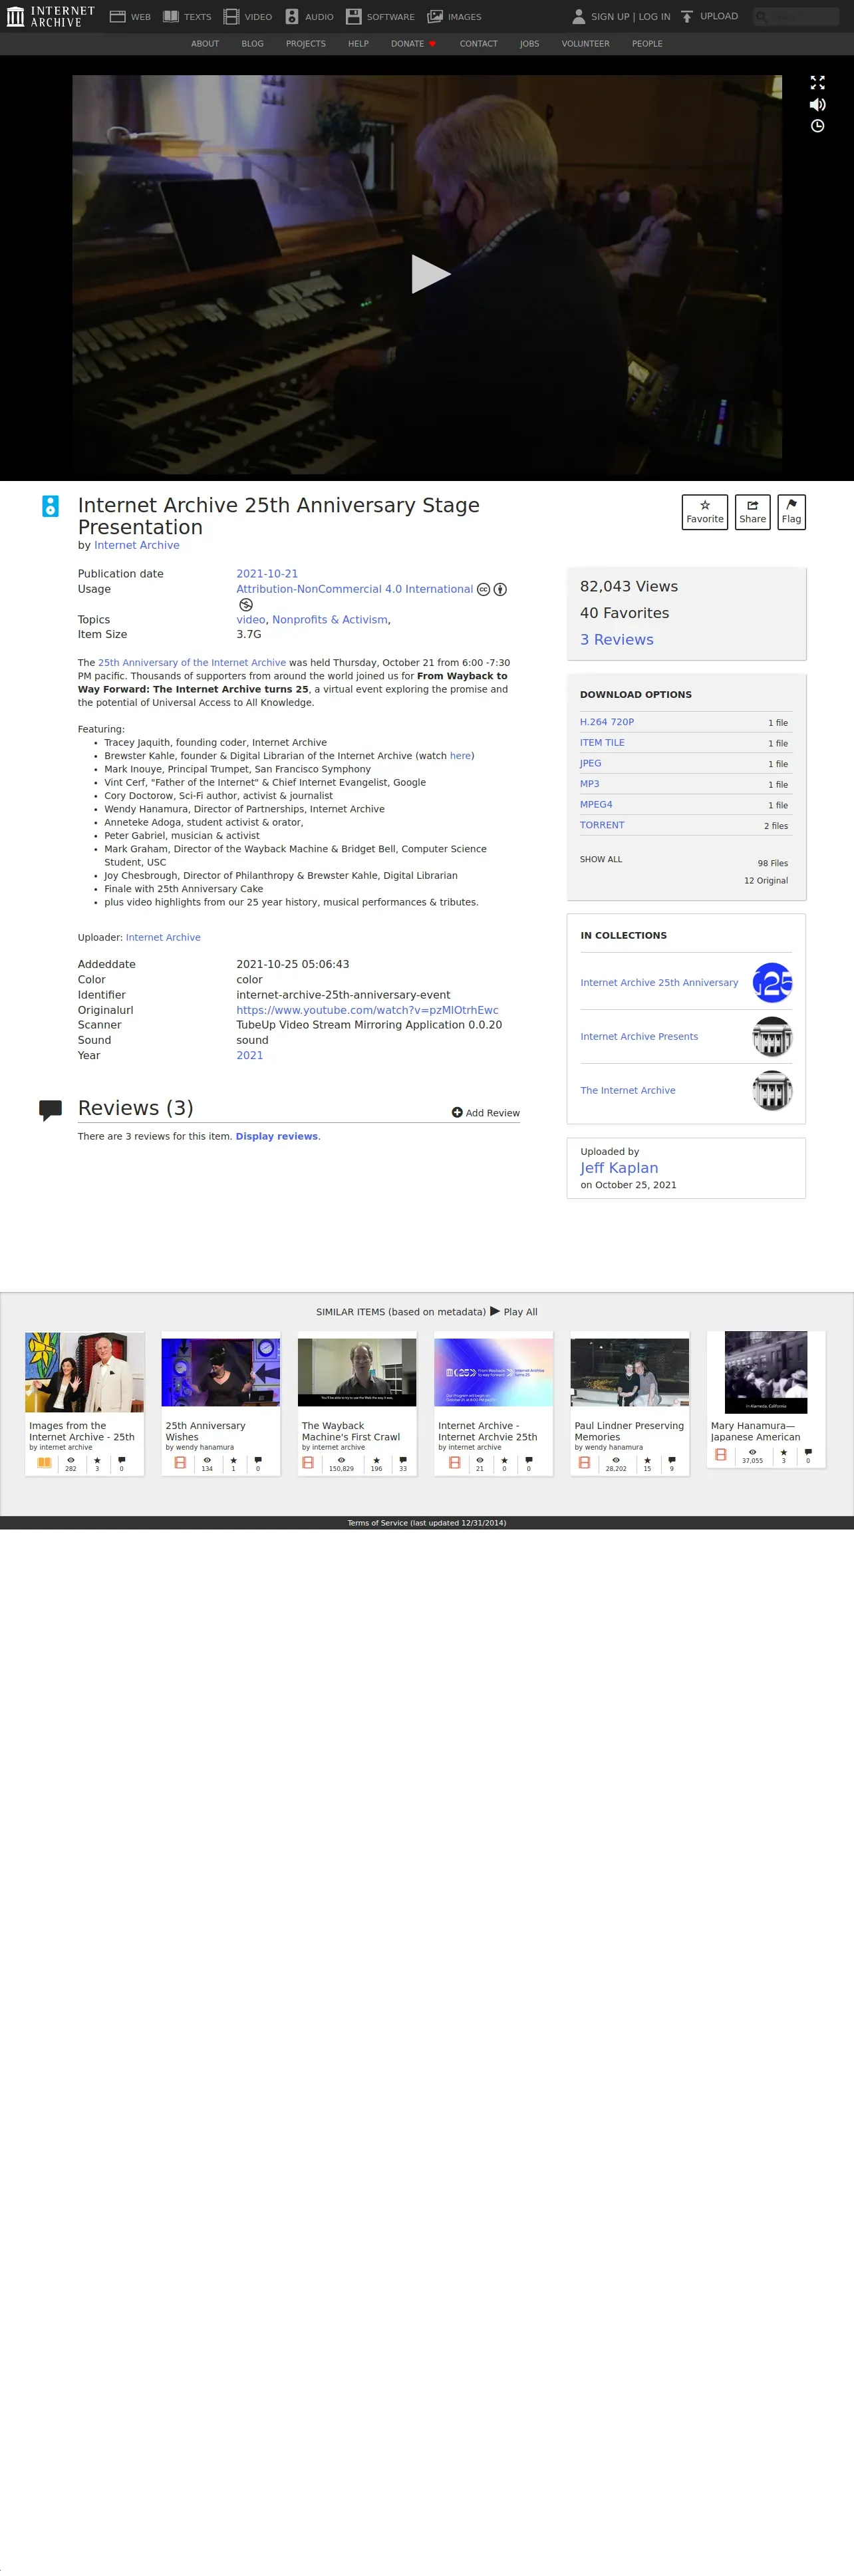Open the Audio section
Viewport: 854px width, 2576px height.
(309, 17)
